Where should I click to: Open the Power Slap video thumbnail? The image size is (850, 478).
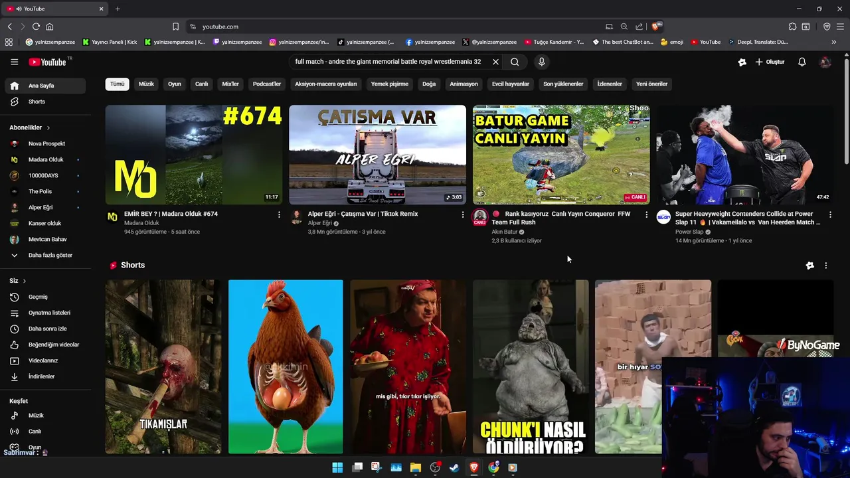click(x=744, y=155)
